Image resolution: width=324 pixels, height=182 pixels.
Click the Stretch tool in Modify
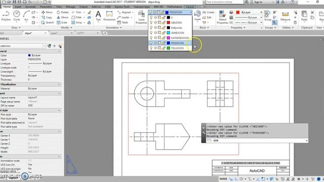pyautogui.click(x=48, y=22)
